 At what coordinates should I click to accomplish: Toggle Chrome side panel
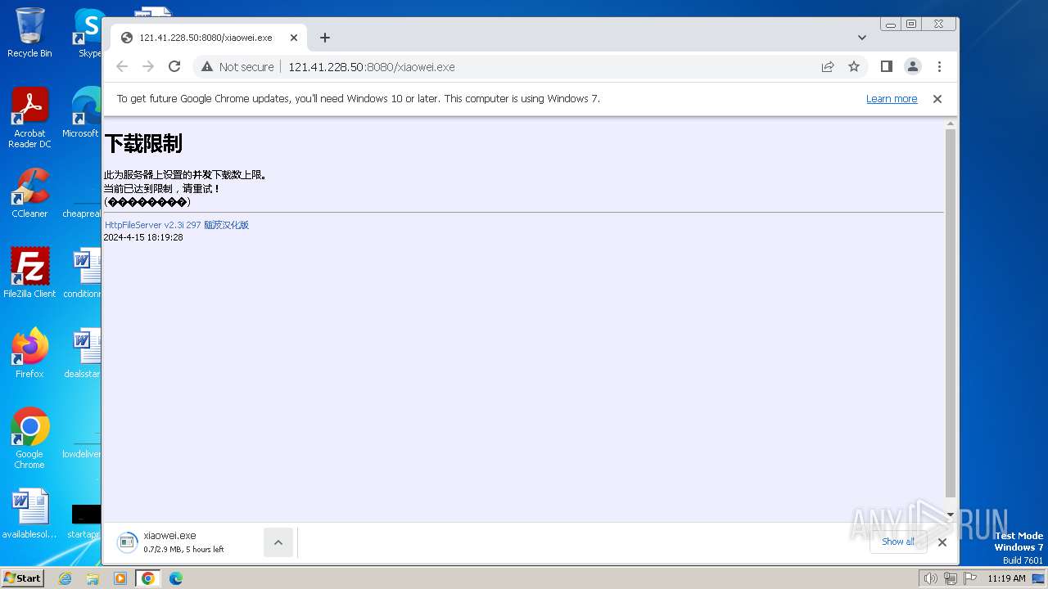(x=886, y=66)
